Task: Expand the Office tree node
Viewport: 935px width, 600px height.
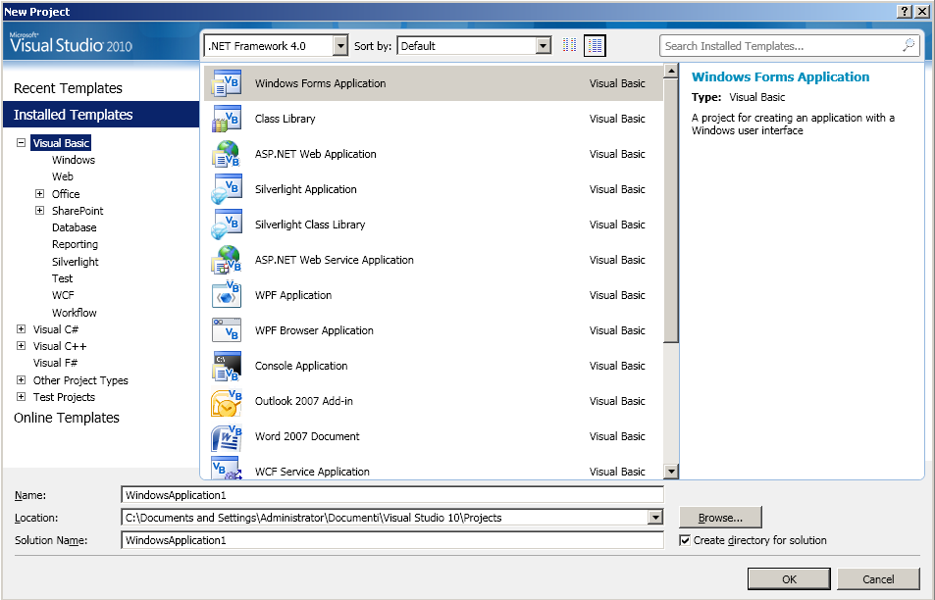Action: 39,194
